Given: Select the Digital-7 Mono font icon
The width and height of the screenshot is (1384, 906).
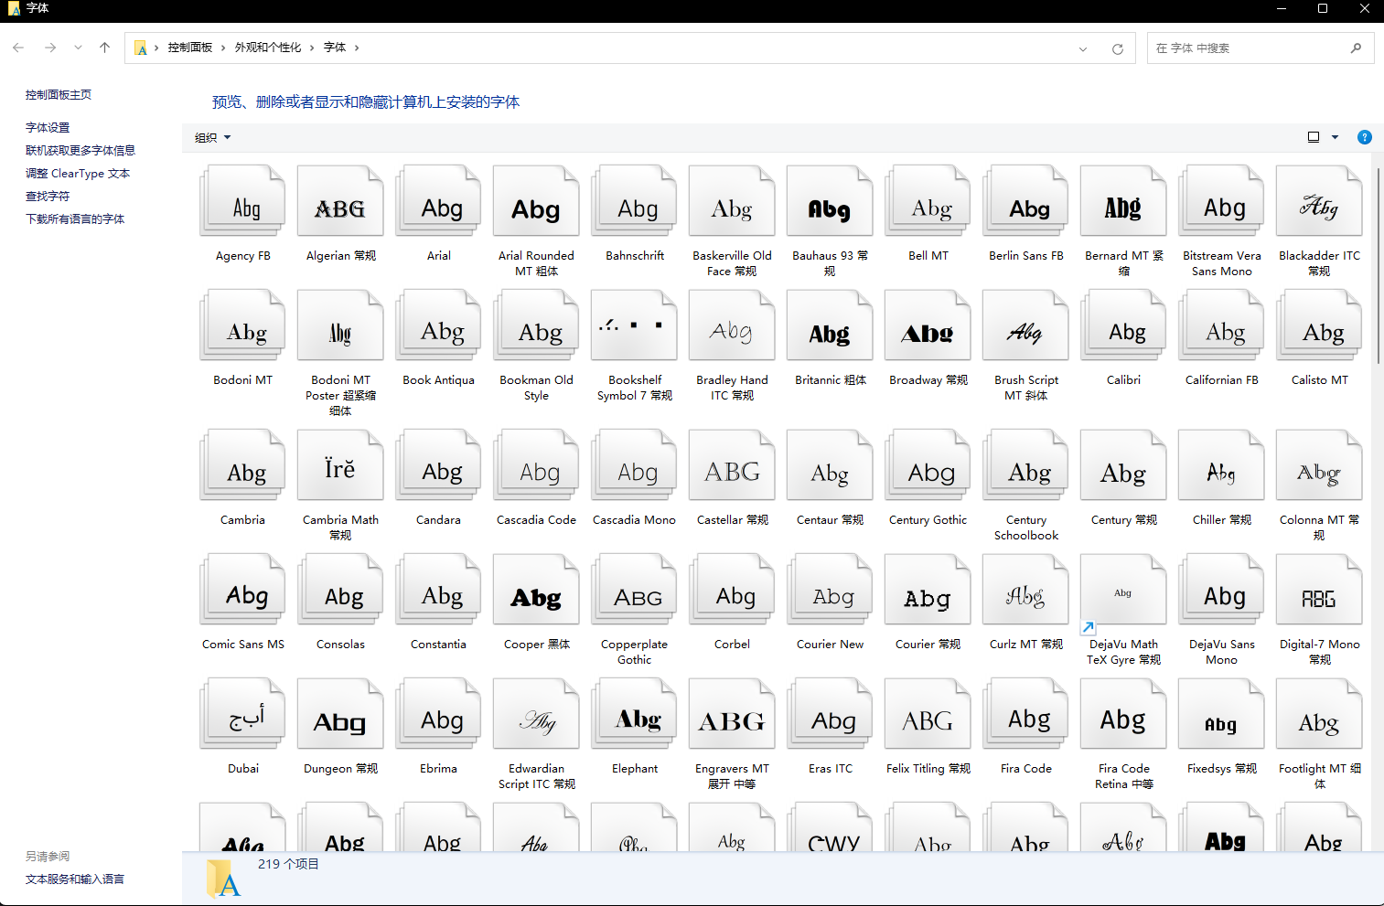Looking at the screenshot, I should (x=1319, y=590).
